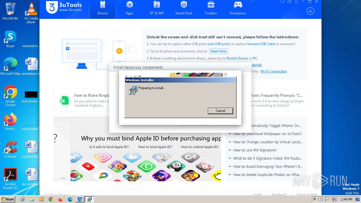Screen dimensions: 361x203
Task: Open the discountstu Word document icon
Action: (x=31, y=177)
